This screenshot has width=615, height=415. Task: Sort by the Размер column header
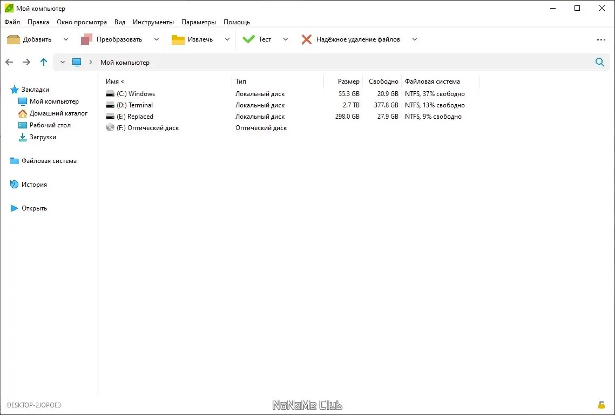[348, 81]
